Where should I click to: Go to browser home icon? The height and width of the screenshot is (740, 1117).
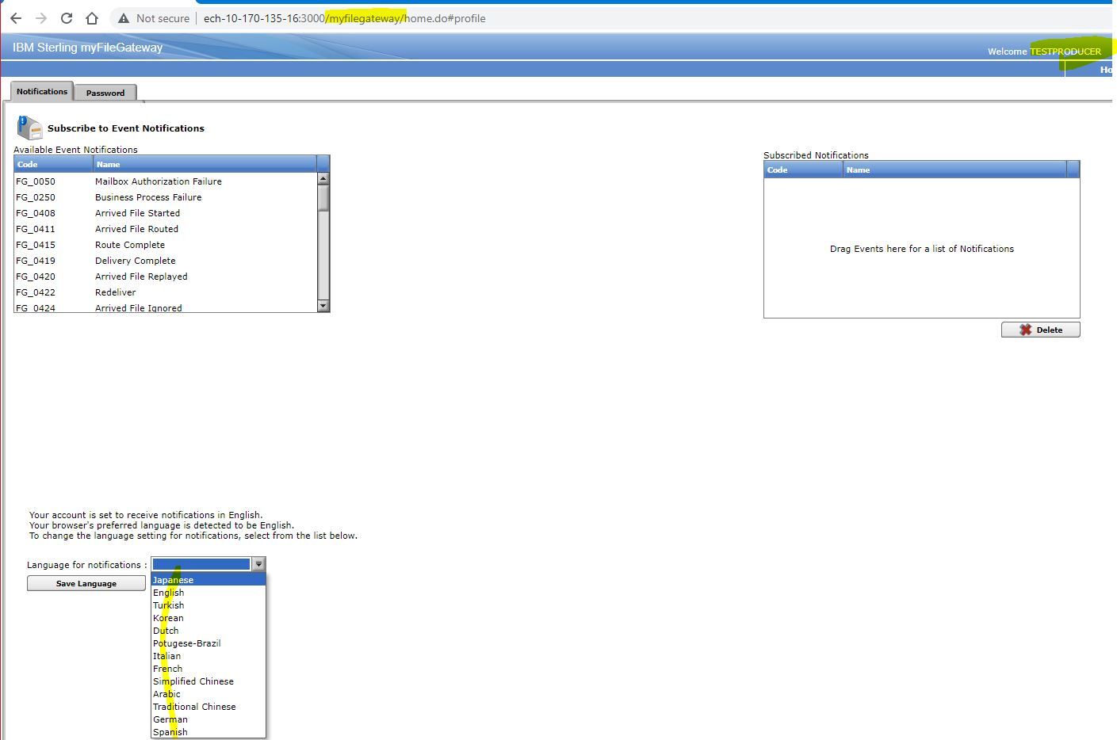tap(92, 18)
